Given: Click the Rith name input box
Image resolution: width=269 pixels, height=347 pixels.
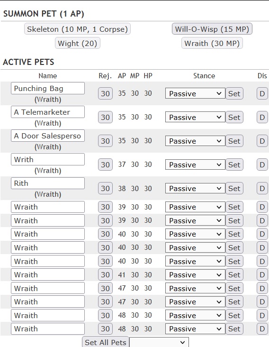Looking at the screenshot, I should tap(48, 183).
